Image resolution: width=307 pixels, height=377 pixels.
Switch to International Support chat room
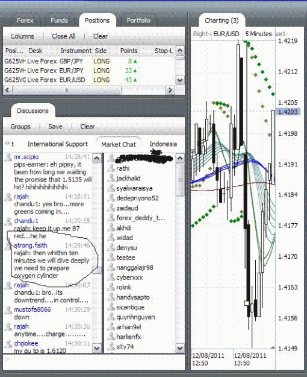click(57, 144)
